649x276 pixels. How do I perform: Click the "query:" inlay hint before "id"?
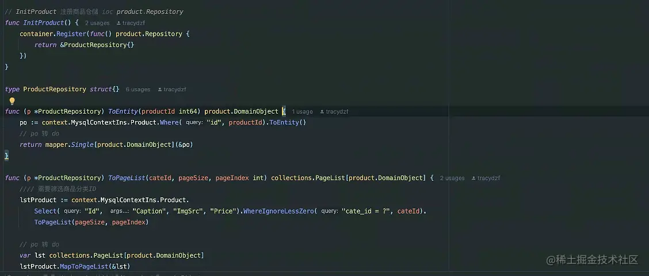point(194,123)
